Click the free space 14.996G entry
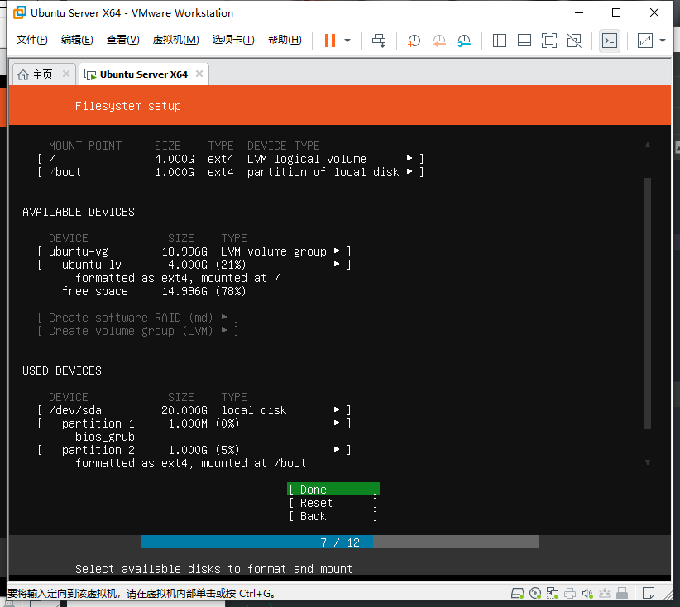The image size is (680, 607). [154, 291]
